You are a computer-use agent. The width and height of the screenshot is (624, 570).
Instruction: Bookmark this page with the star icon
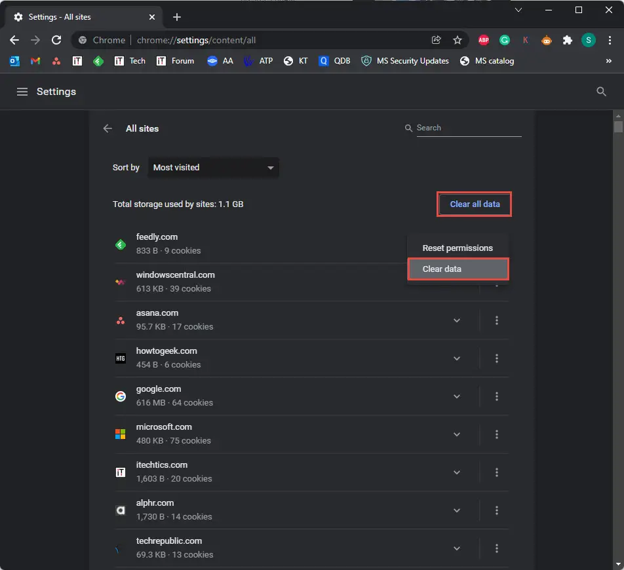[458, 40]
